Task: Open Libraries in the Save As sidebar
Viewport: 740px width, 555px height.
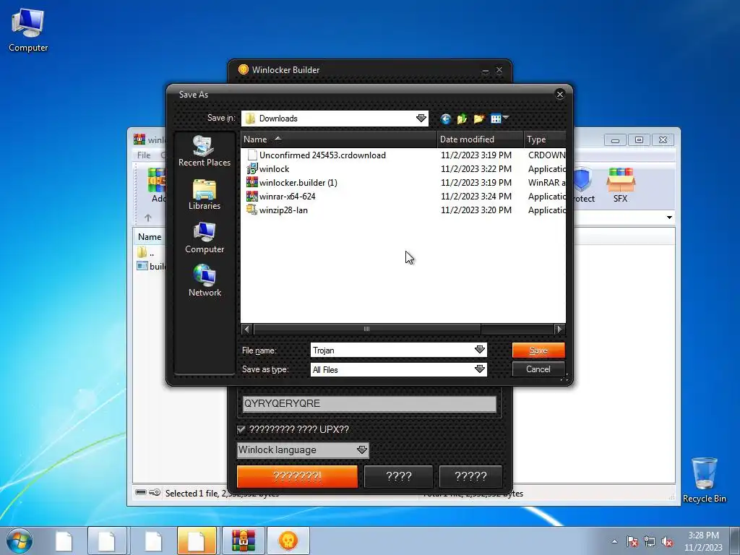Action: pyautogui.click(x=205, y=194)
